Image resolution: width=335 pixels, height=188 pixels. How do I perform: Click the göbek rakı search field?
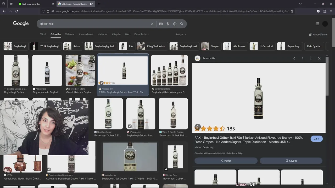[94, 24]
